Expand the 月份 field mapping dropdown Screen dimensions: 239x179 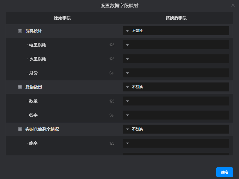click(176, 73)
